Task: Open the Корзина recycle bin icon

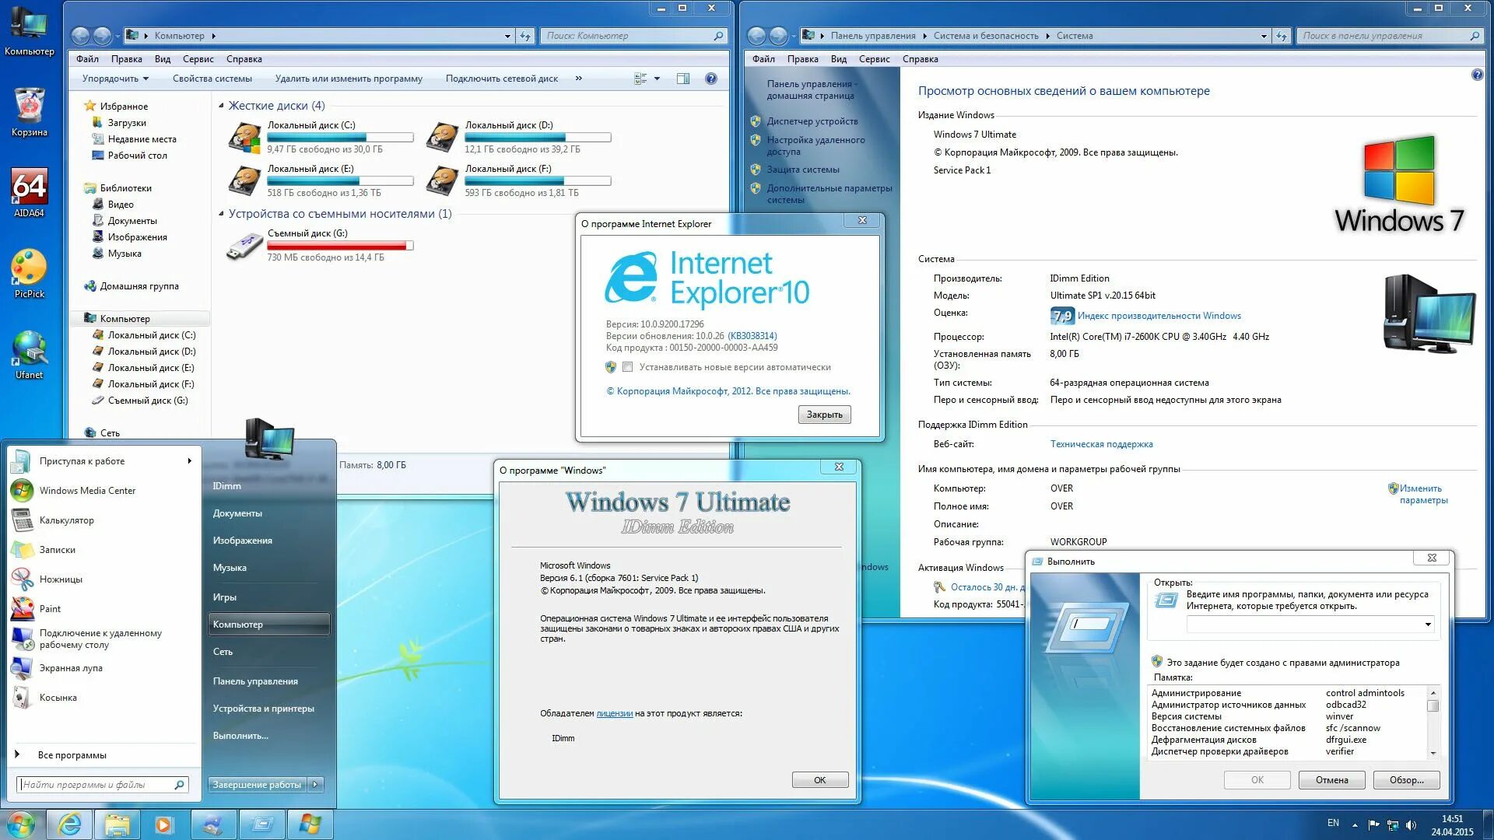Action: tap(30, 112)
